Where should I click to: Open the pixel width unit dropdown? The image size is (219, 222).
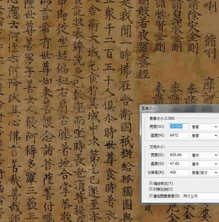[x=204, y=127]
